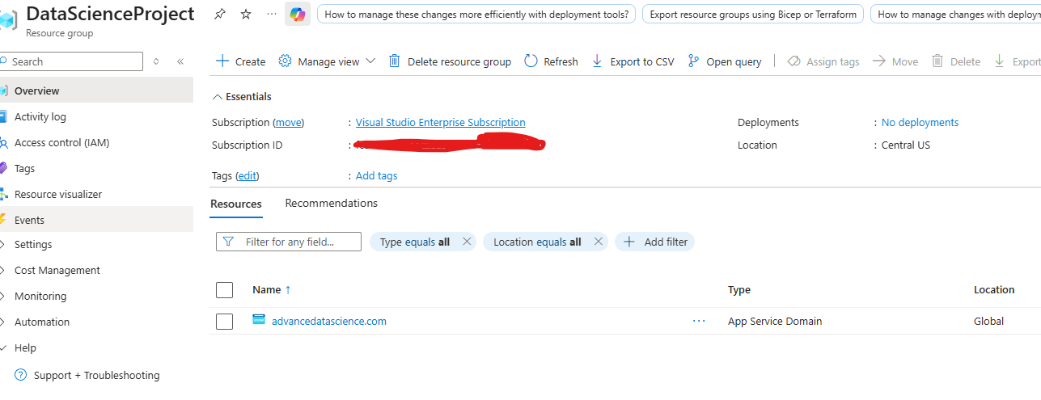The height and width of the screenshot is (400, 1041).
Task: Click the Global location cell
Action: (x=988, y=321)
